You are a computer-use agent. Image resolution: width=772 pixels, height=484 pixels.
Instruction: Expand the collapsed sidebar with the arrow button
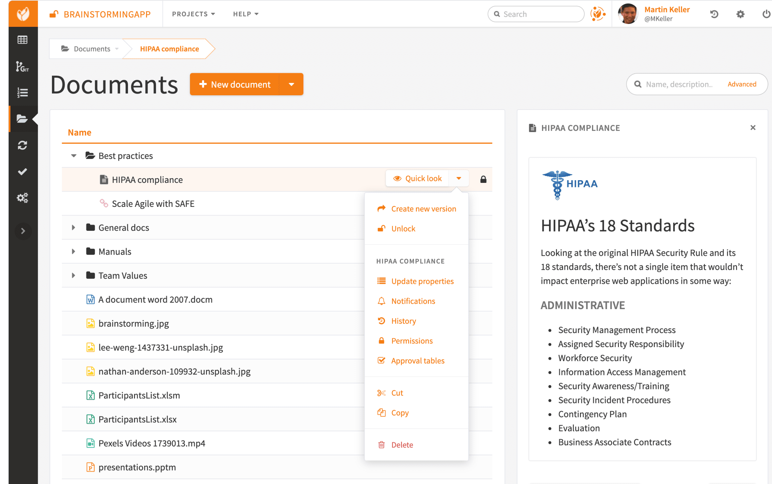[x=23, y=231]
